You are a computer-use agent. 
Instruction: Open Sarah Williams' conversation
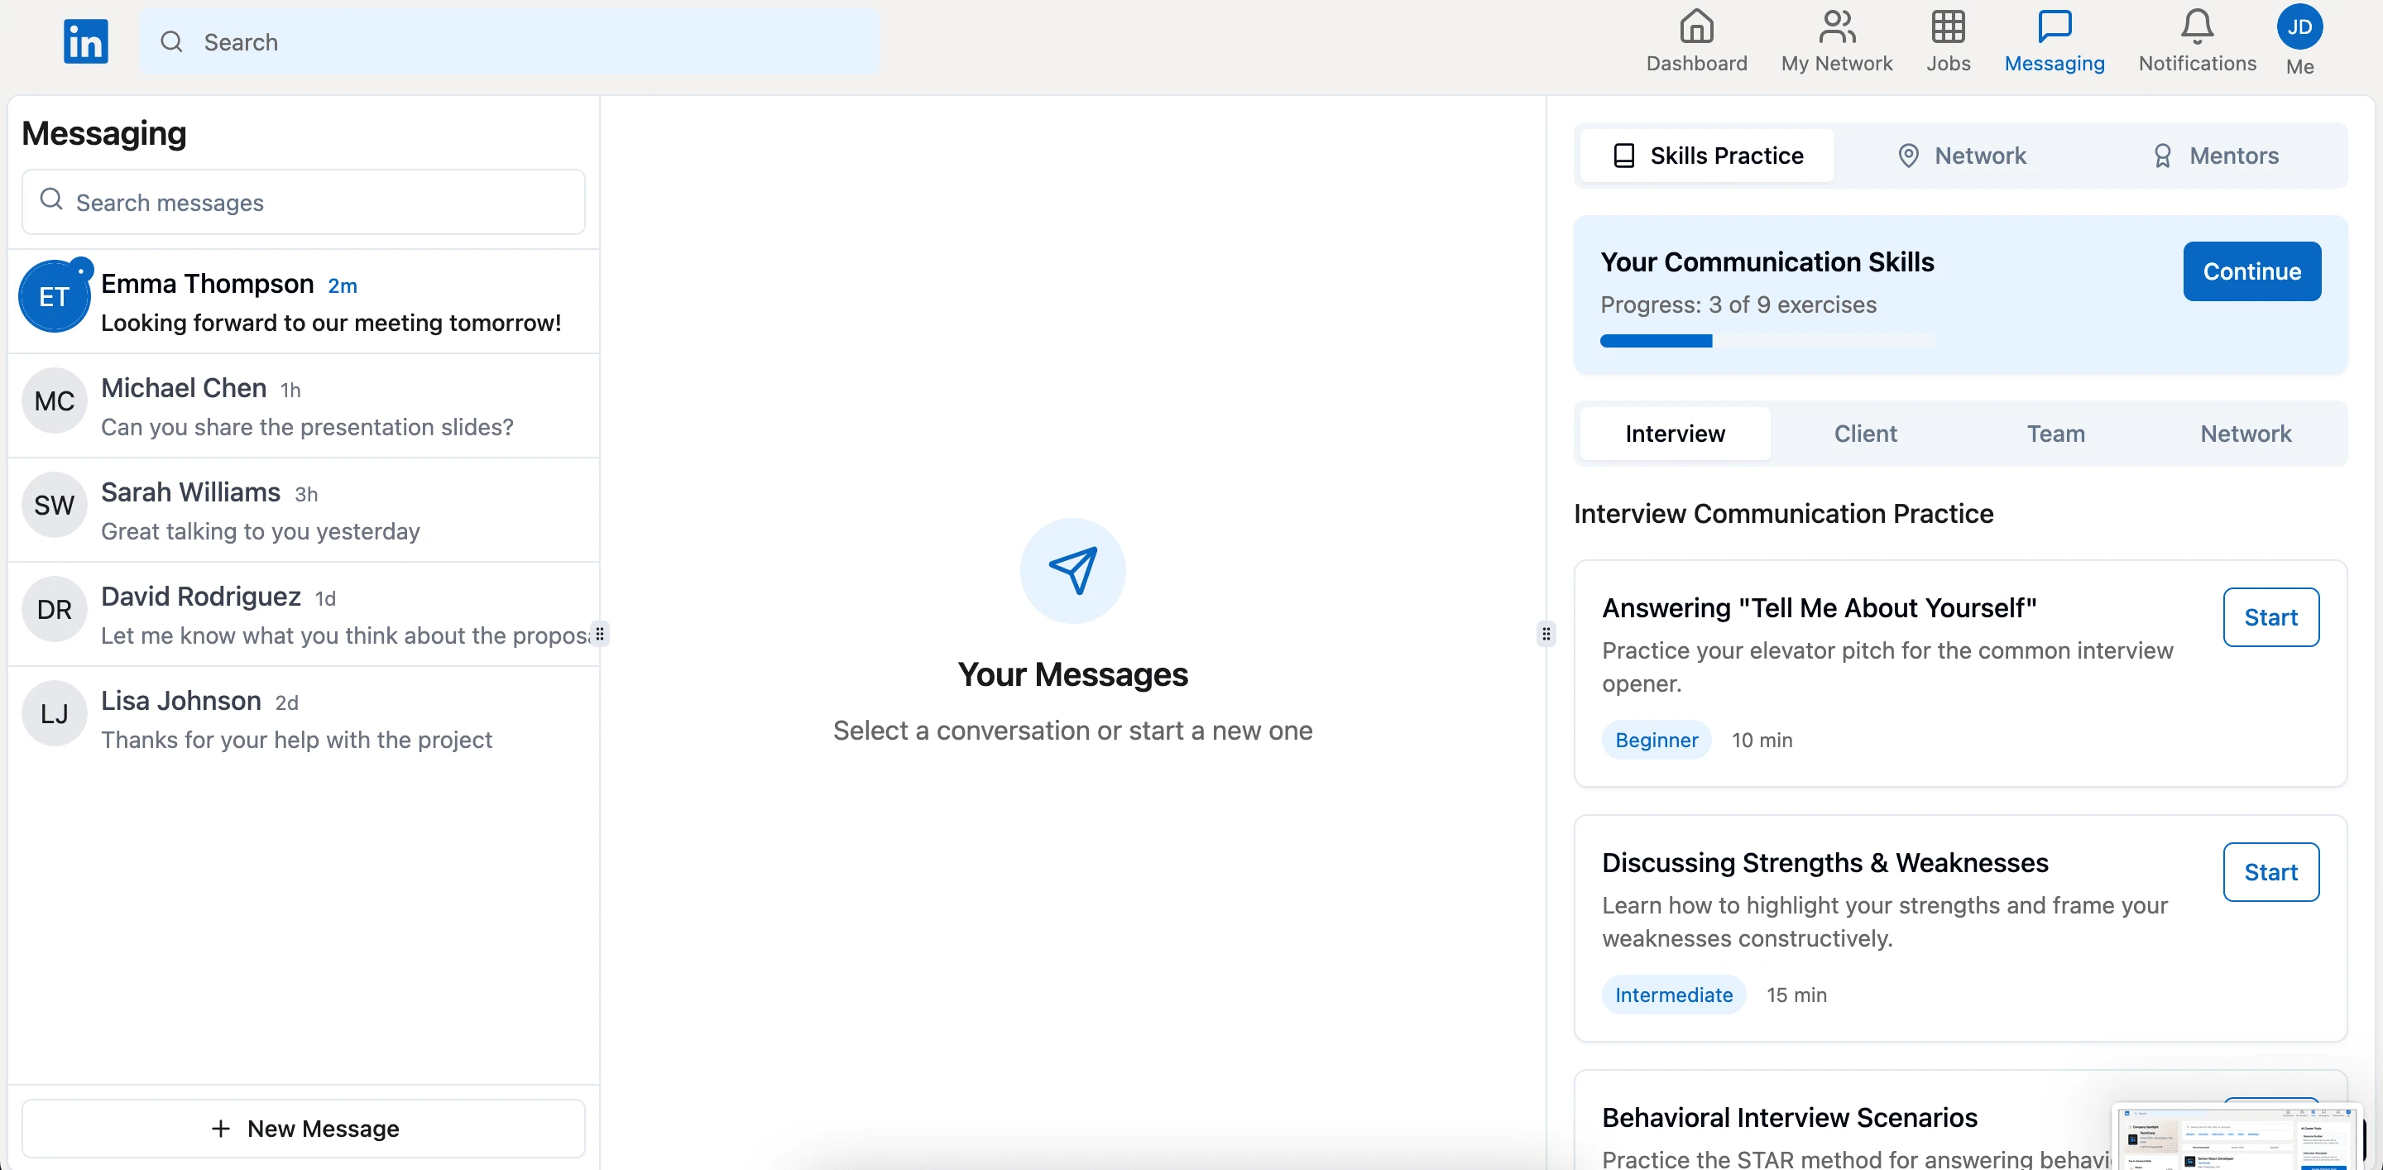[304, 511]
